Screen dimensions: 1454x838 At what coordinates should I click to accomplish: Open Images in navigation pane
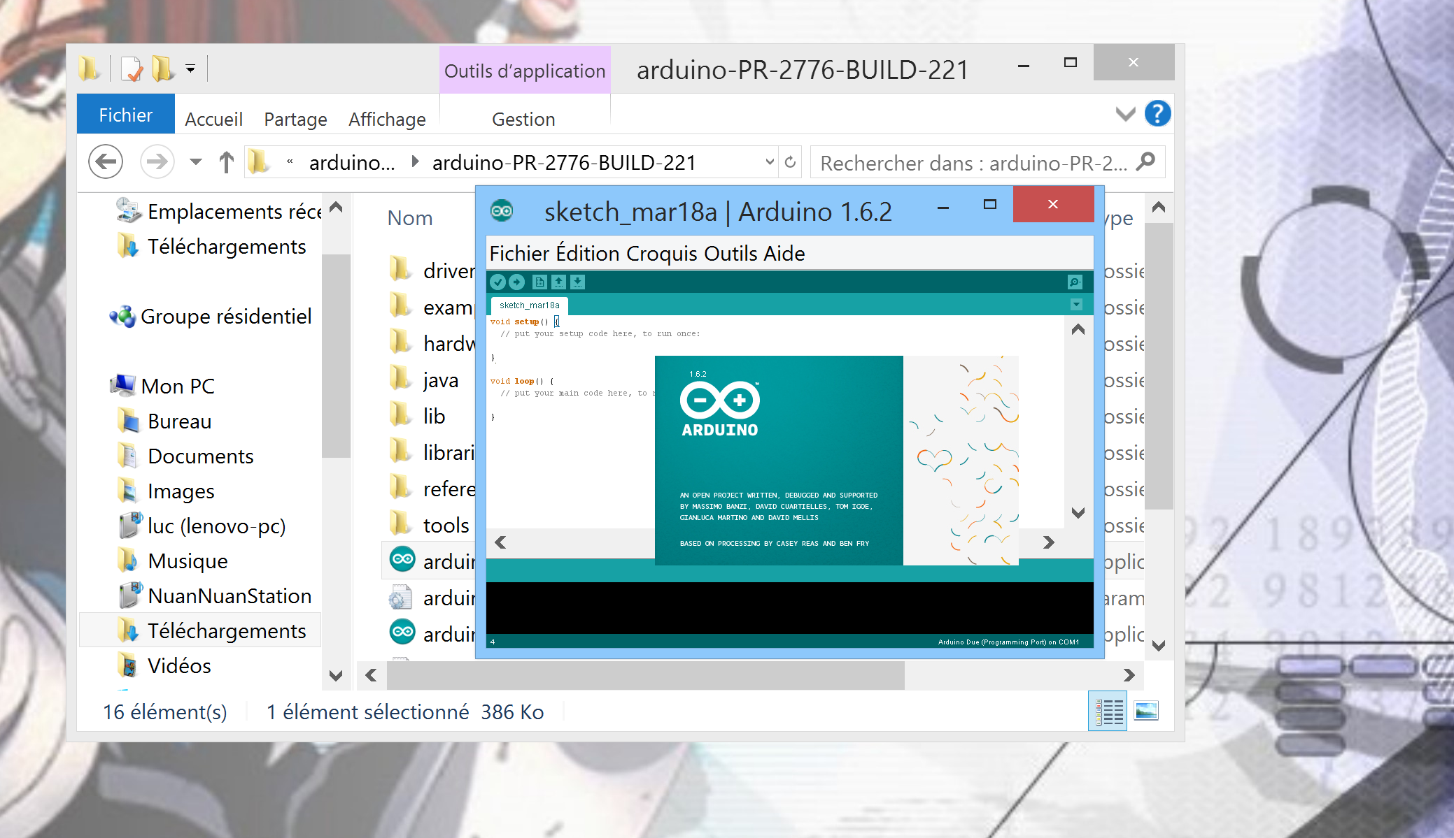click(166, 491)
